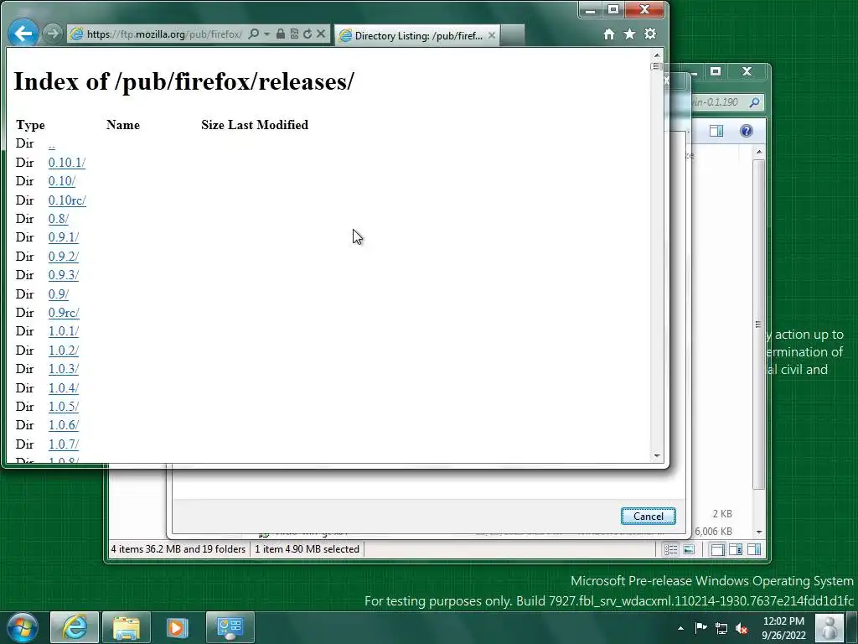
Task: Toggle the preview pane icon in Explorer status bar
Action: [x=755, y=549]
